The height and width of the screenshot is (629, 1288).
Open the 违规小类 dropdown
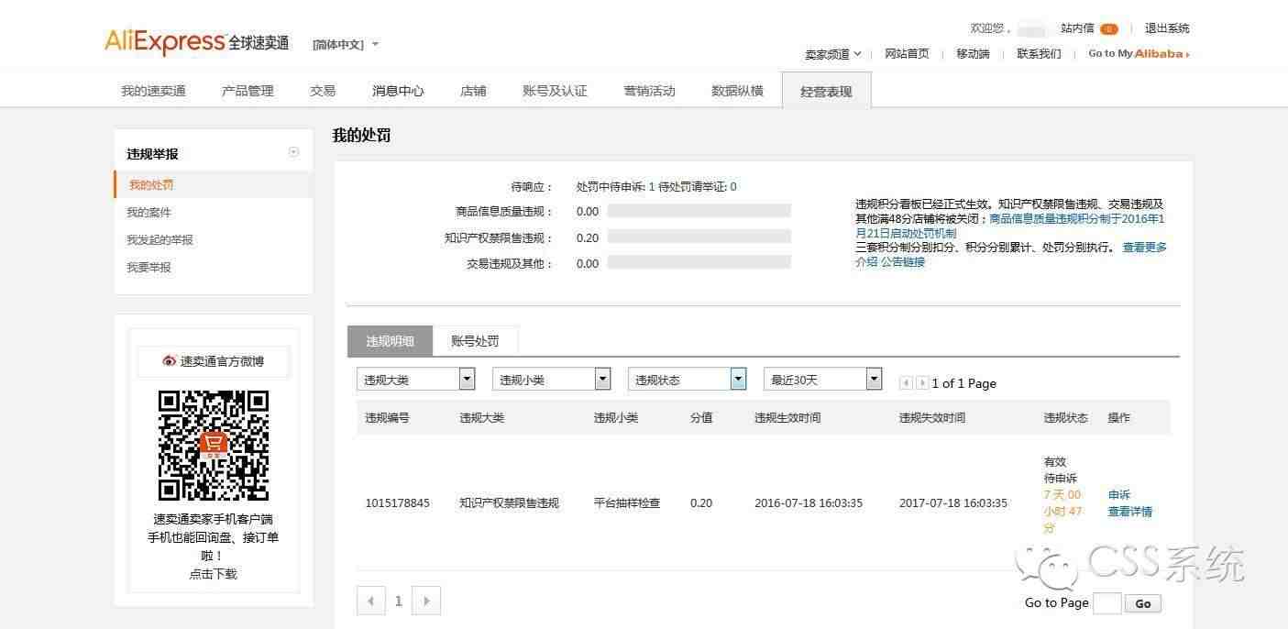pos(552,379)
